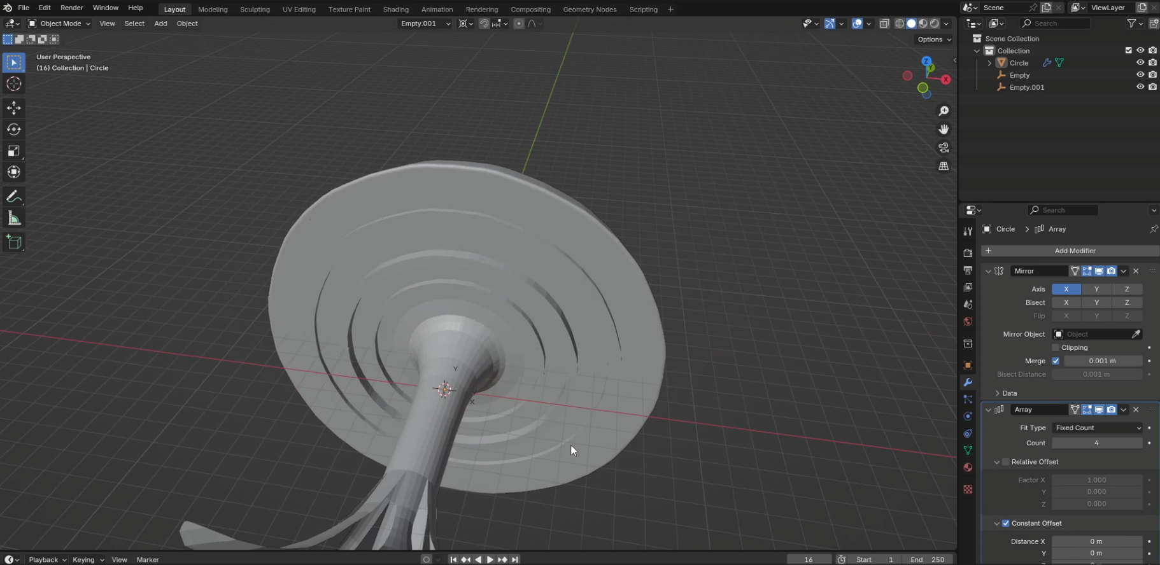The image size is (1160, 565).
Task: Toggle the camera view icon
Action: click(944, 148)
